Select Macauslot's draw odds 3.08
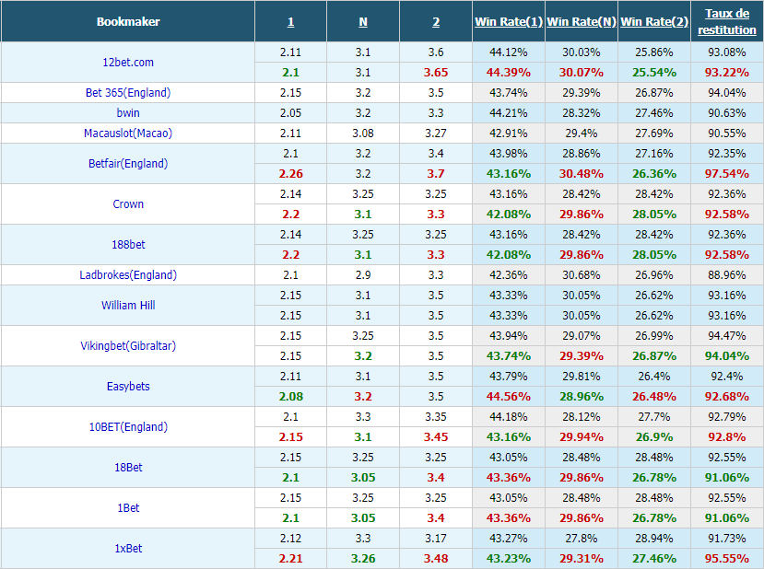Image resolution: width=764 pixels, height=569 pixels. click(x=363, y=134)
